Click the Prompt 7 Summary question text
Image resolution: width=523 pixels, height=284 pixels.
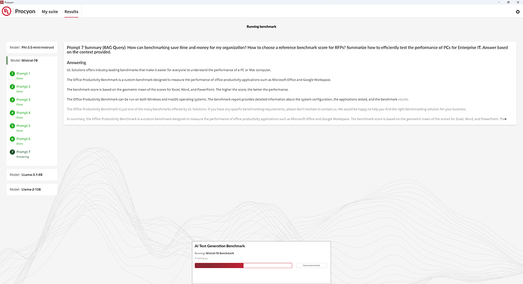coord(287,49)
